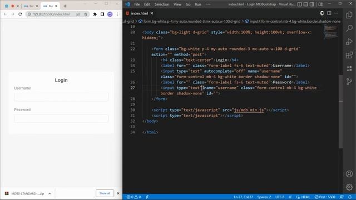The width and height of the screenshot is (356, 200).
Task: Click the feedback icon in status bar
Action: tap(342, 197)
